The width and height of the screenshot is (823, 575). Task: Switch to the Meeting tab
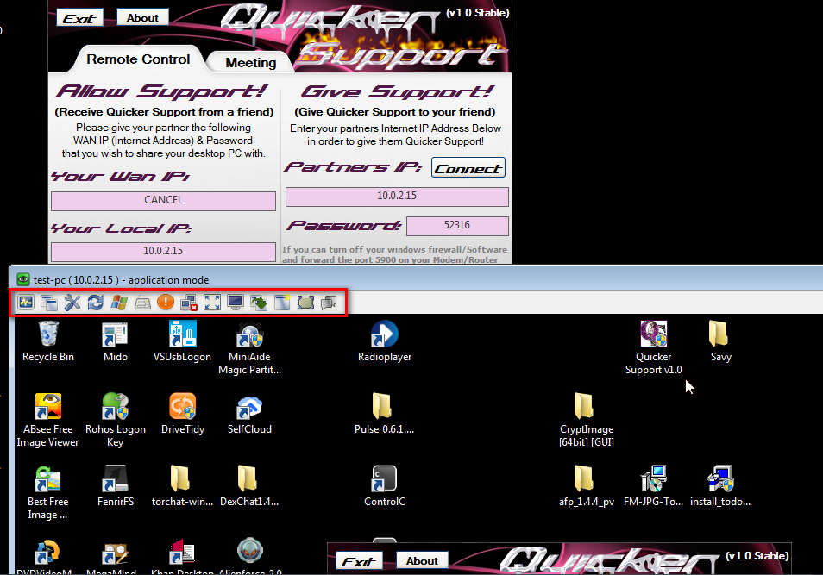[x=250, y=62]
